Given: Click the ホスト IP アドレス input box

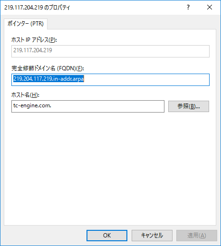Looking at the screenshot, I should tap(110, 51).
